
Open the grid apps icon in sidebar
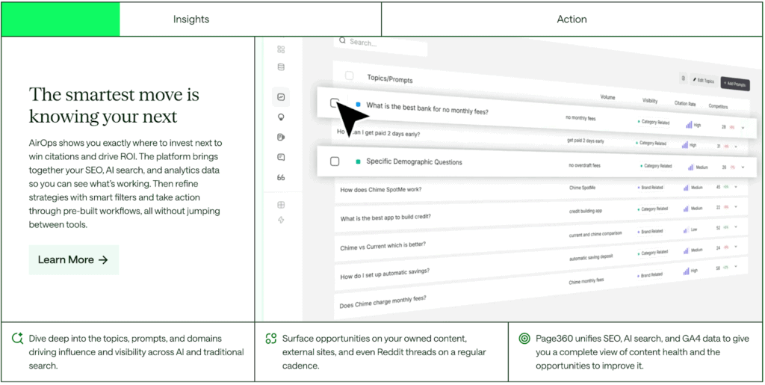(281, 49)
